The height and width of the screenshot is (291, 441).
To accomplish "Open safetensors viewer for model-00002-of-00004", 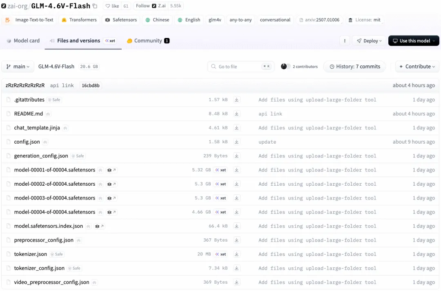I will (x=111, y=184).
